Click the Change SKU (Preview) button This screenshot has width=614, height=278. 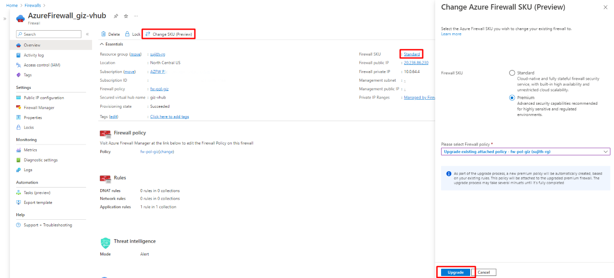(x=168, y=34)
